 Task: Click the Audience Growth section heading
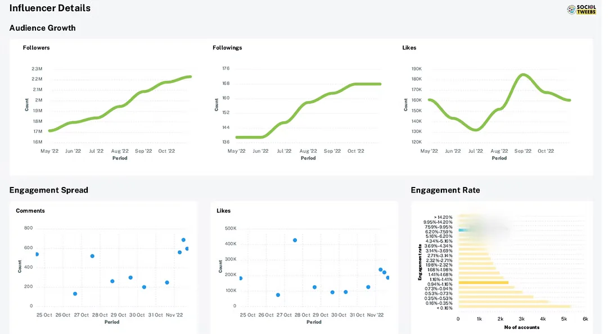coord(42,28)
